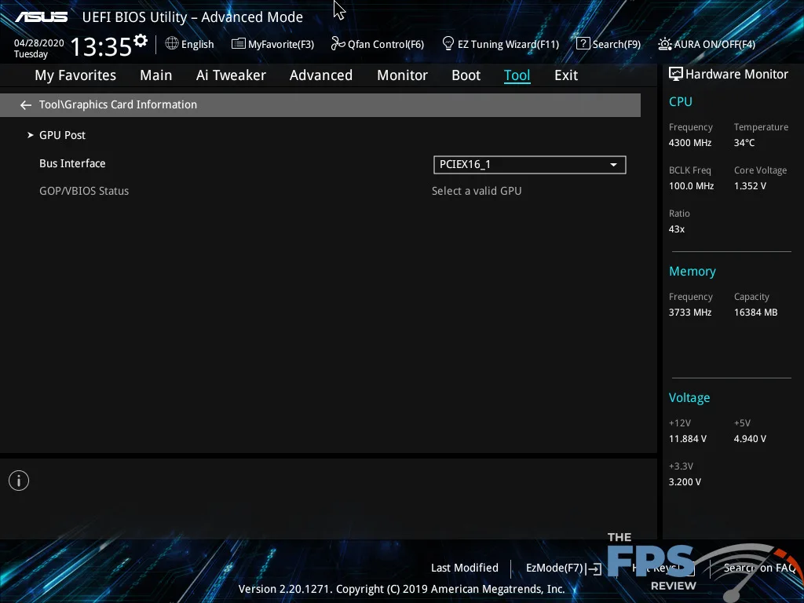
Task: Open the Main tab
Action: pos(156,75)
